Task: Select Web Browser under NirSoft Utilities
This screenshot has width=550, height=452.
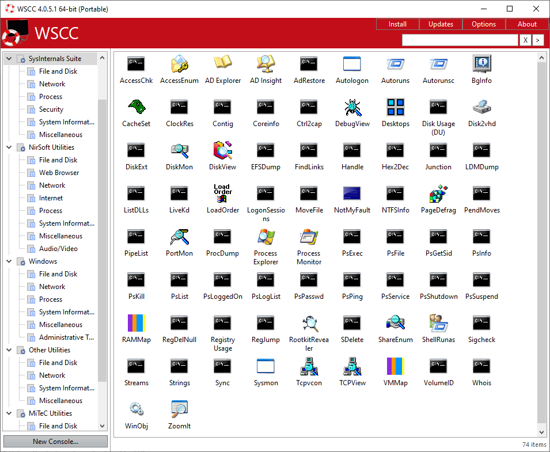Action: click(59, 173)
